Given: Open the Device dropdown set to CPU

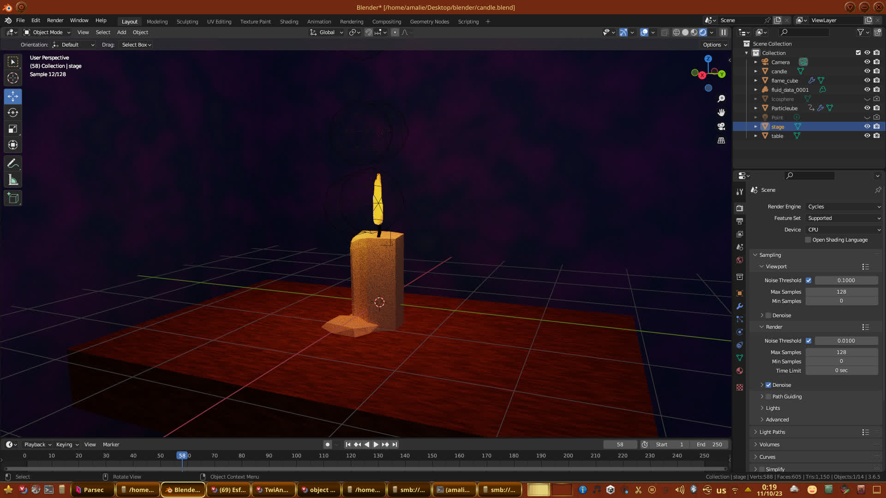Looking at the screenshot, I should tap(844, 230).
